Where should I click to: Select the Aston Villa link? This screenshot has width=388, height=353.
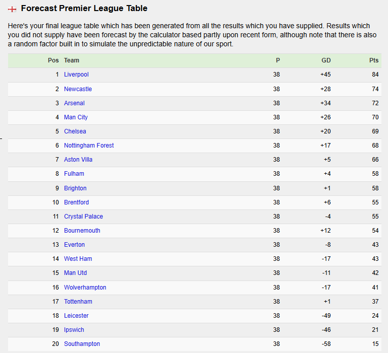(78, 159)
